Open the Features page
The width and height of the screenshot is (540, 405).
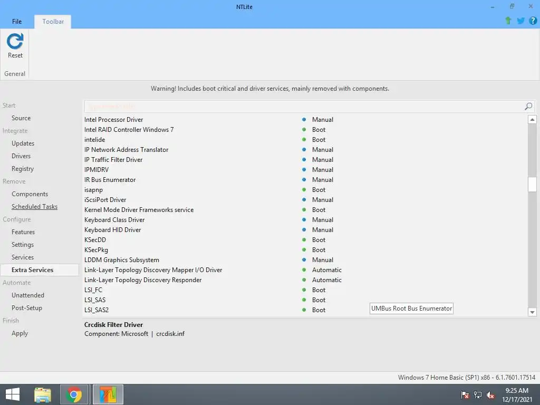point(23,232)
